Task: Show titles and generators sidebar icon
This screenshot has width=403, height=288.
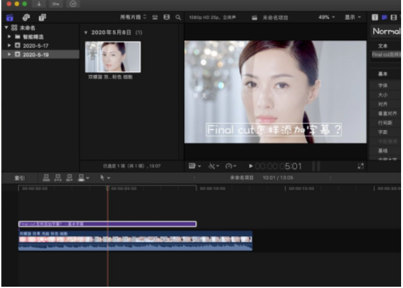Action: [x=42, y=17]
